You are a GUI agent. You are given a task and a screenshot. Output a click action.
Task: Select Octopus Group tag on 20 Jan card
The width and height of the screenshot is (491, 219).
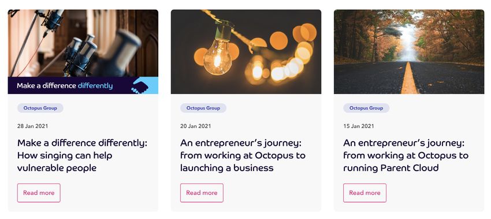203,108
